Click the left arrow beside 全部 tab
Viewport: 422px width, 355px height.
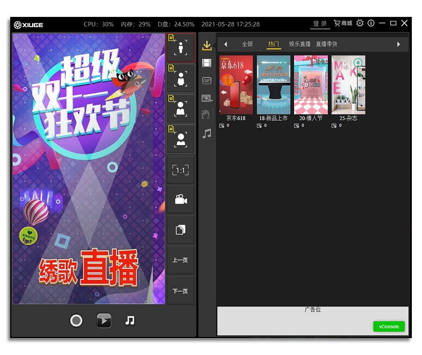(x=226, y=44)
